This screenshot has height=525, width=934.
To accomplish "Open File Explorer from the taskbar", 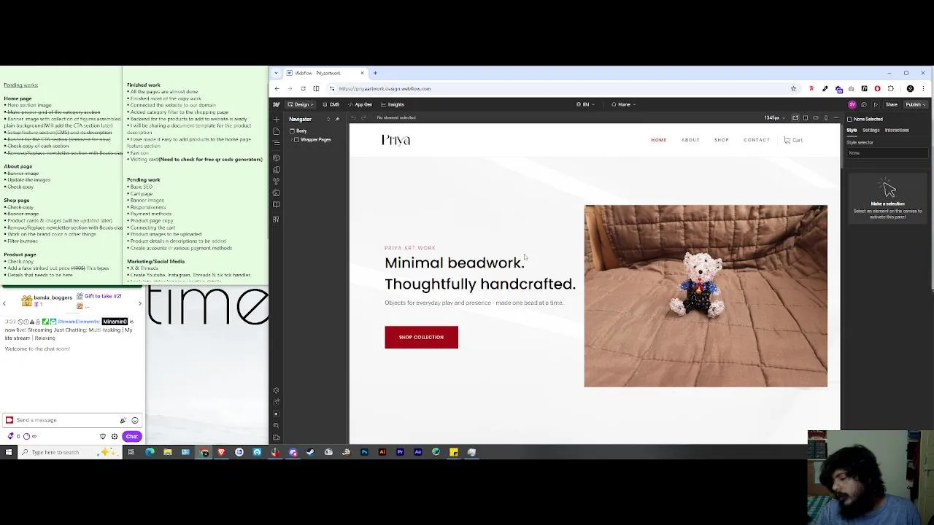I will [x=167, y=452].
